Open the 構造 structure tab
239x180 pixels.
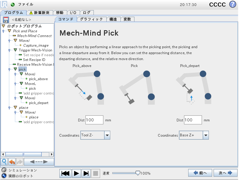click(x=113, y=19)
